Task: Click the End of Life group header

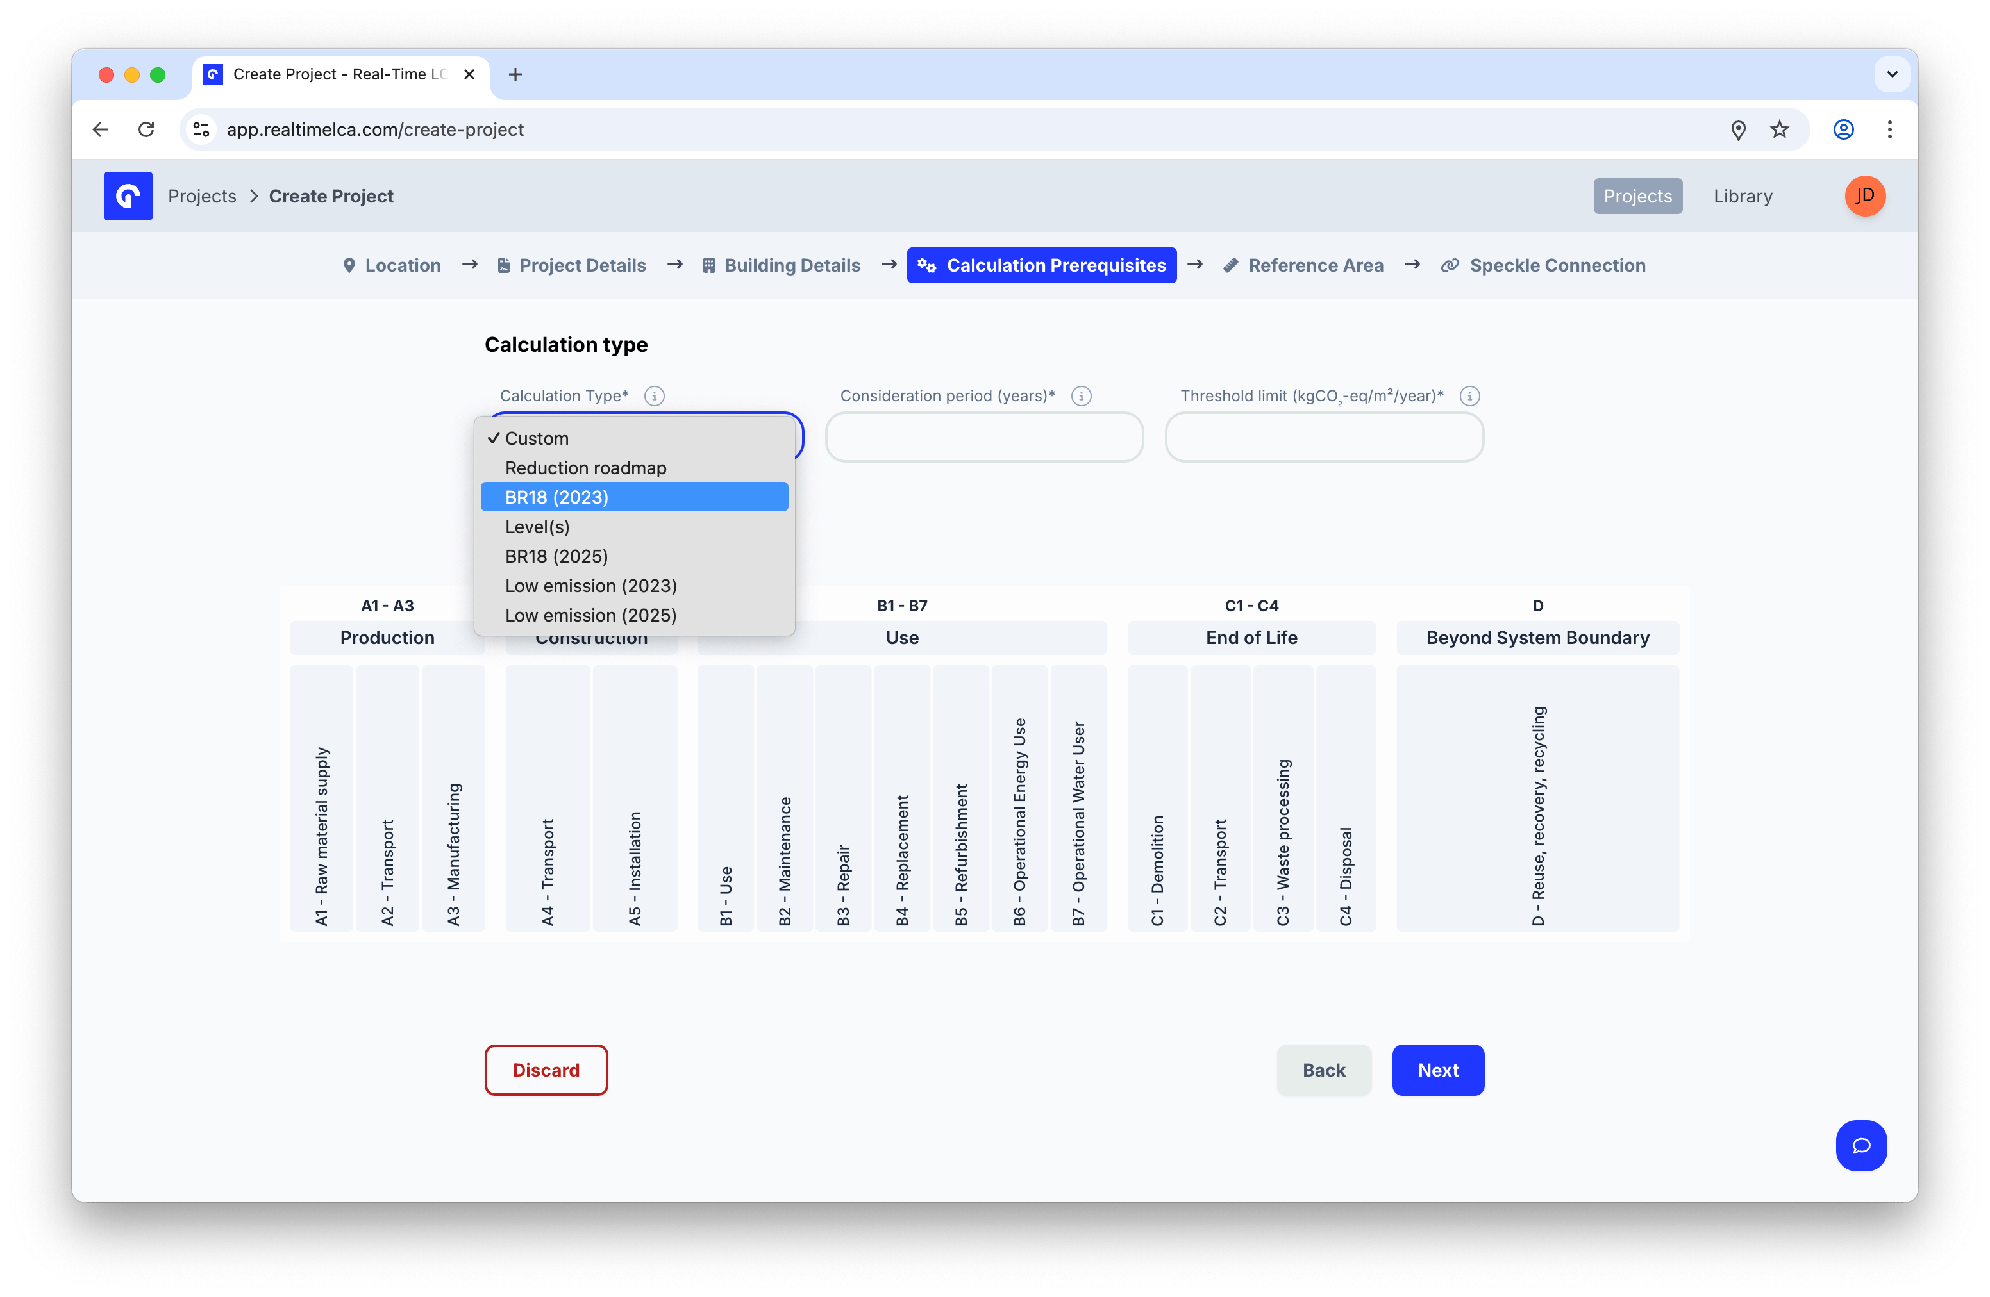Action: (1251, 638)
